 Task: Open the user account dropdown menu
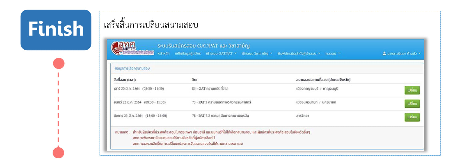click(402, 53)
